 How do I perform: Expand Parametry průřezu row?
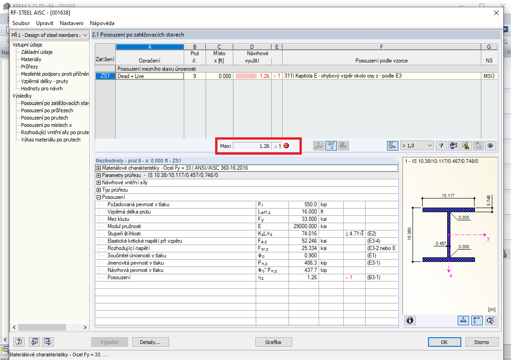point(98,175)
